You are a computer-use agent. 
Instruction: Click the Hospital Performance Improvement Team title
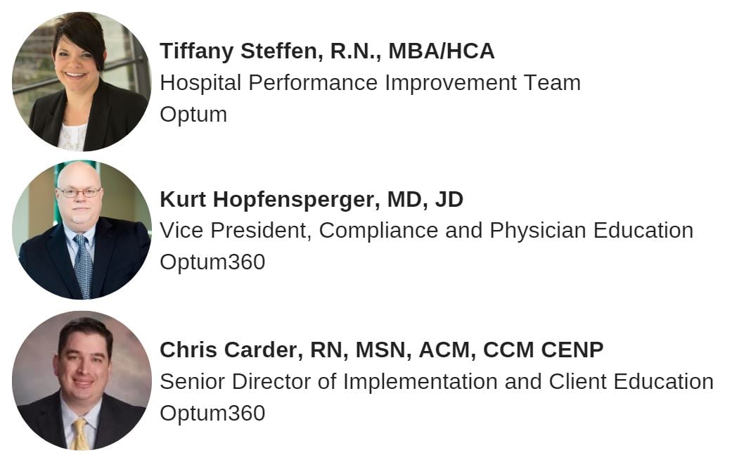(370, 83)
